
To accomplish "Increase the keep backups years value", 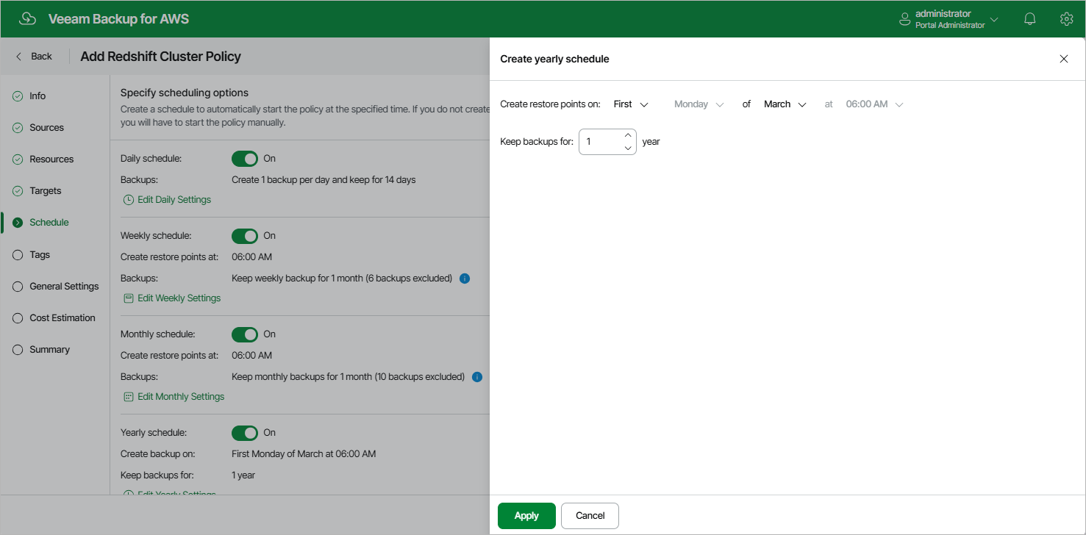I will tap(628, 135).
